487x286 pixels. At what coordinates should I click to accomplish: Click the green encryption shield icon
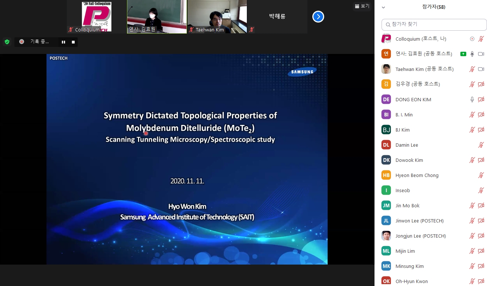(x=7, y=42)
